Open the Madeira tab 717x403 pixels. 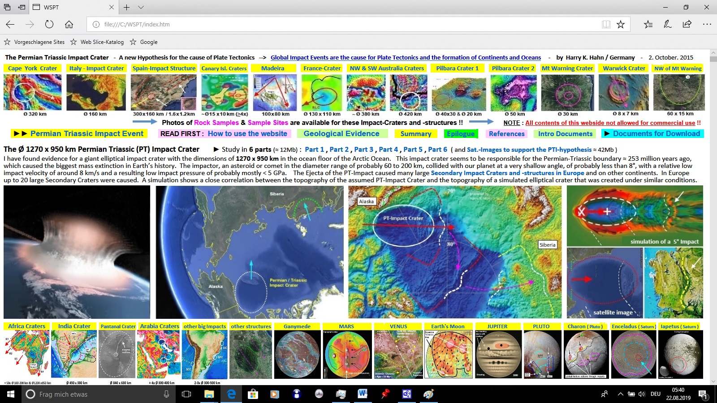tap(273, 68)
